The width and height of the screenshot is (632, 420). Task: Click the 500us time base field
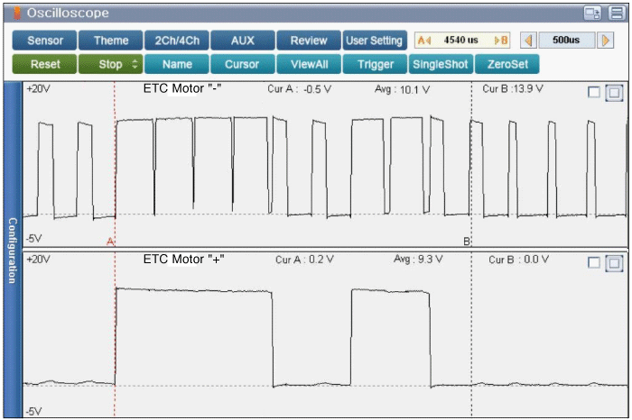[567, 41]
